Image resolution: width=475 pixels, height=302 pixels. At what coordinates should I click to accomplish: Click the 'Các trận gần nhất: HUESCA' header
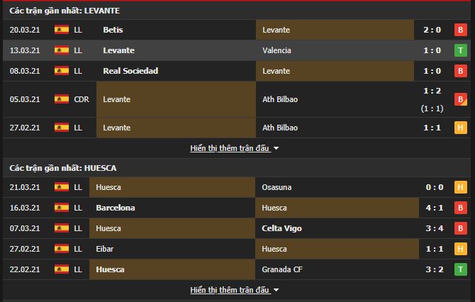(62, 168)
